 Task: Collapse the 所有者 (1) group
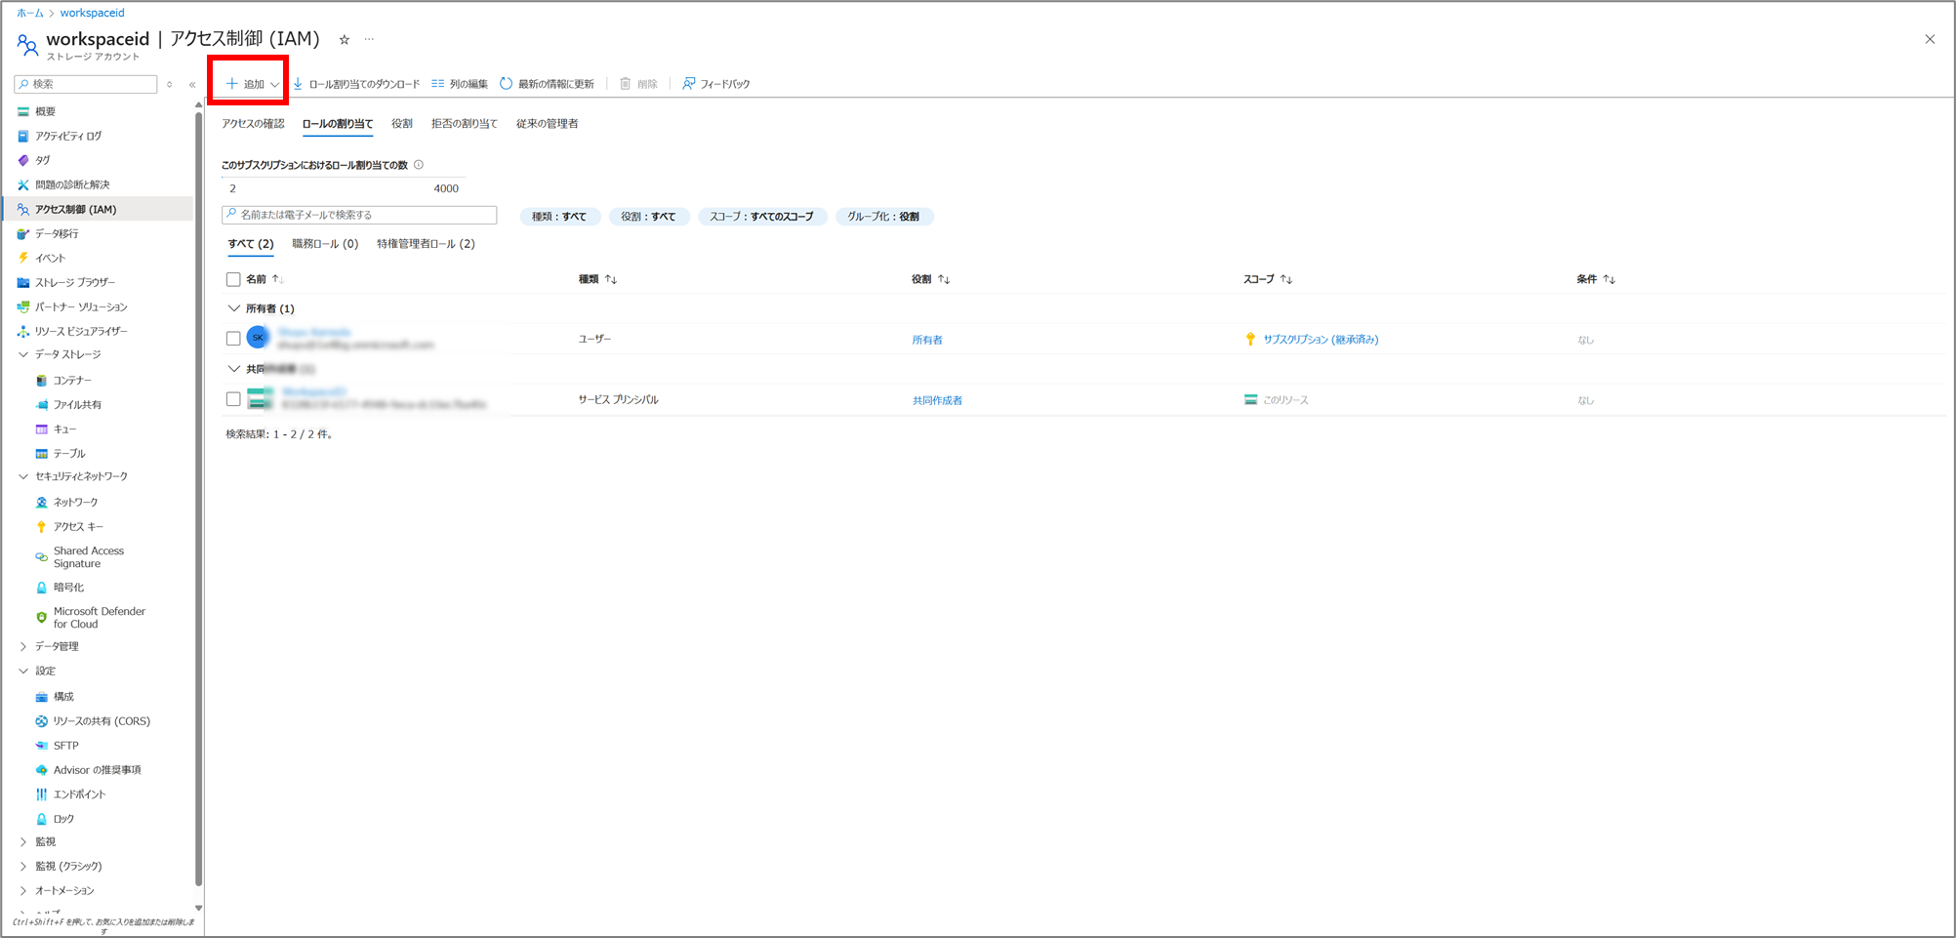(234, 308)
